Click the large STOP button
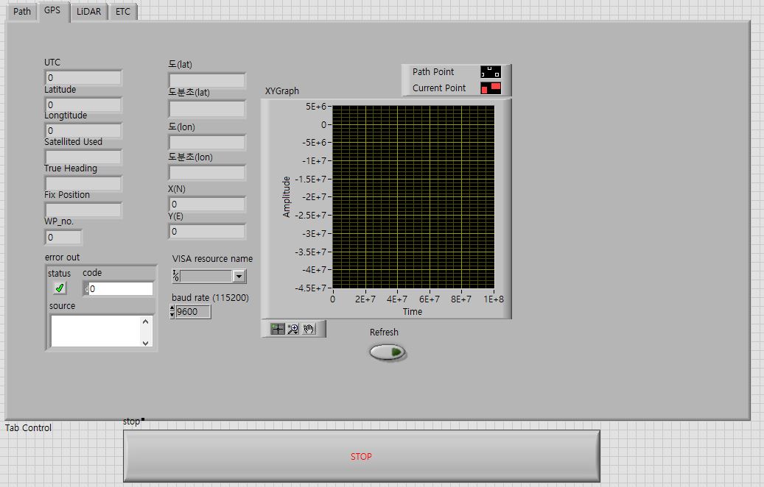Viewport: 764px width, 487px height. pos(362,456)
